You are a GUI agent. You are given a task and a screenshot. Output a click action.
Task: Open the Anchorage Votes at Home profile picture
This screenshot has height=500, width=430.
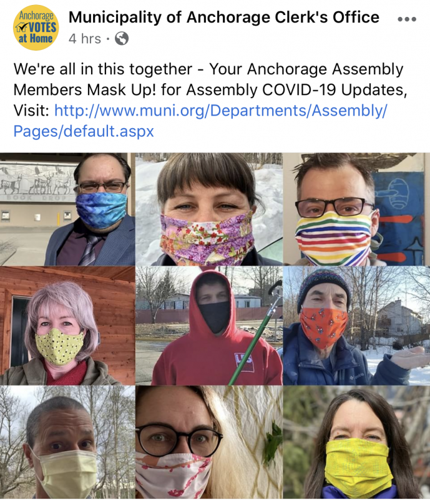click(x=36, y=27)
